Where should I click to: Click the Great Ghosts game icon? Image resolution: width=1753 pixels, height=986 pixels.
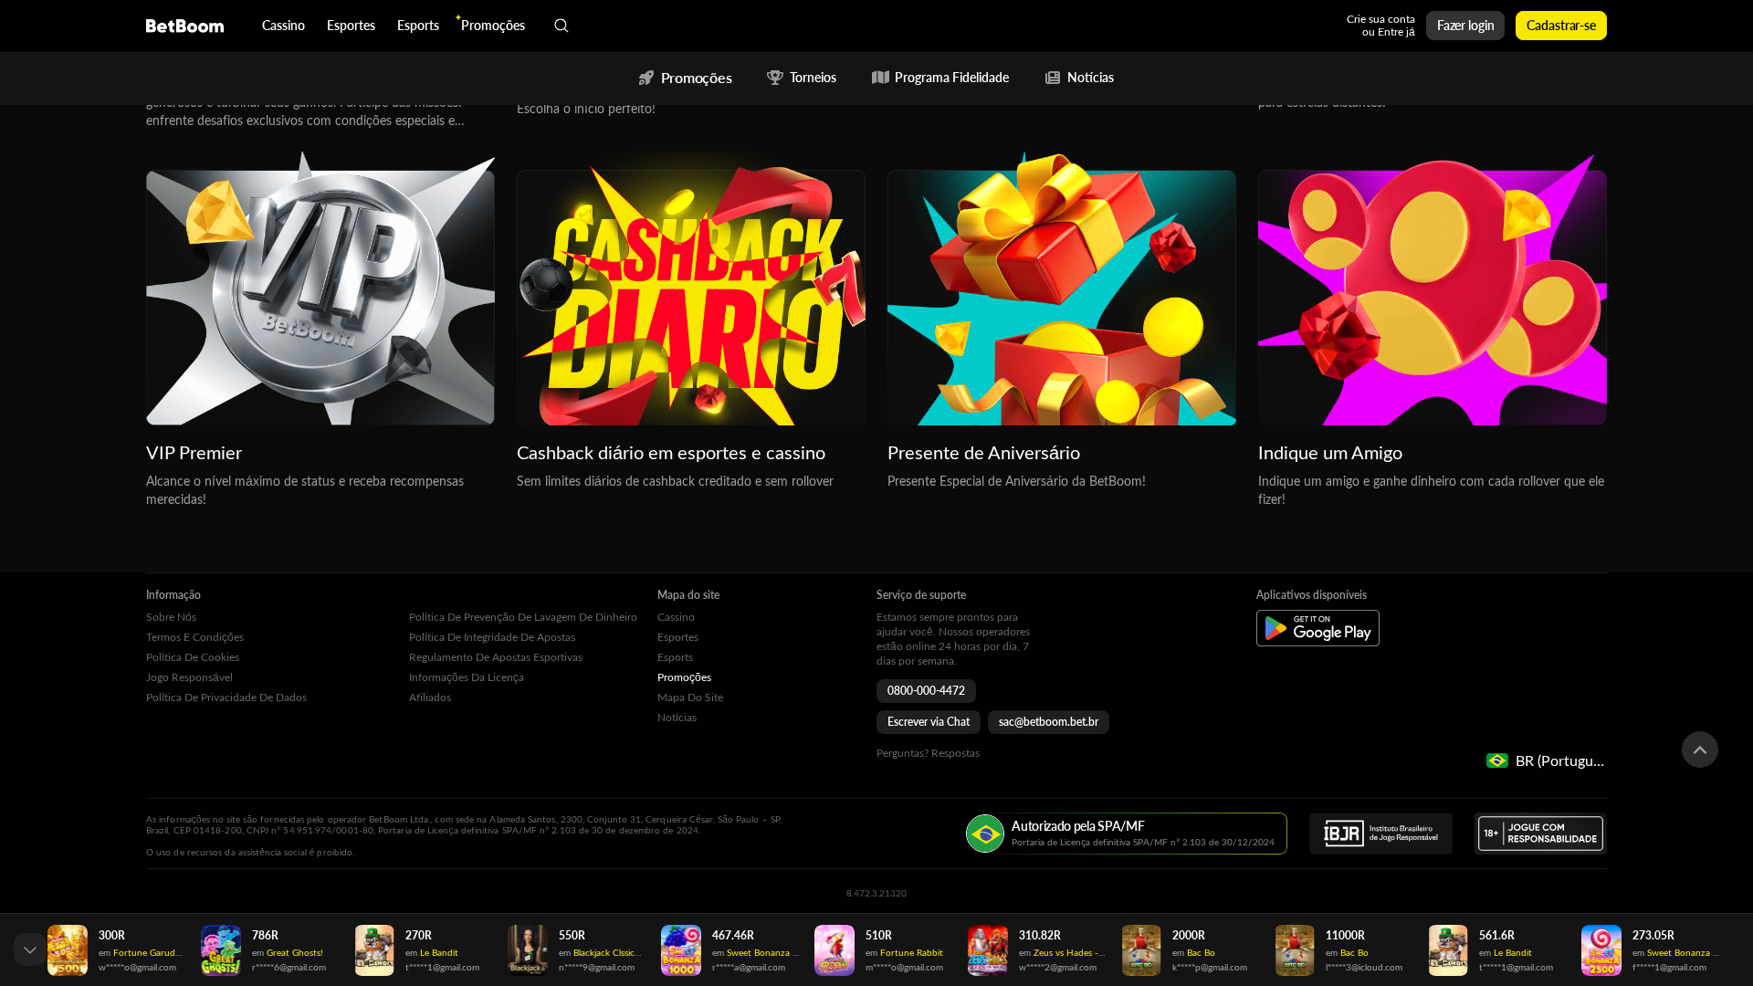pos(221,950)
